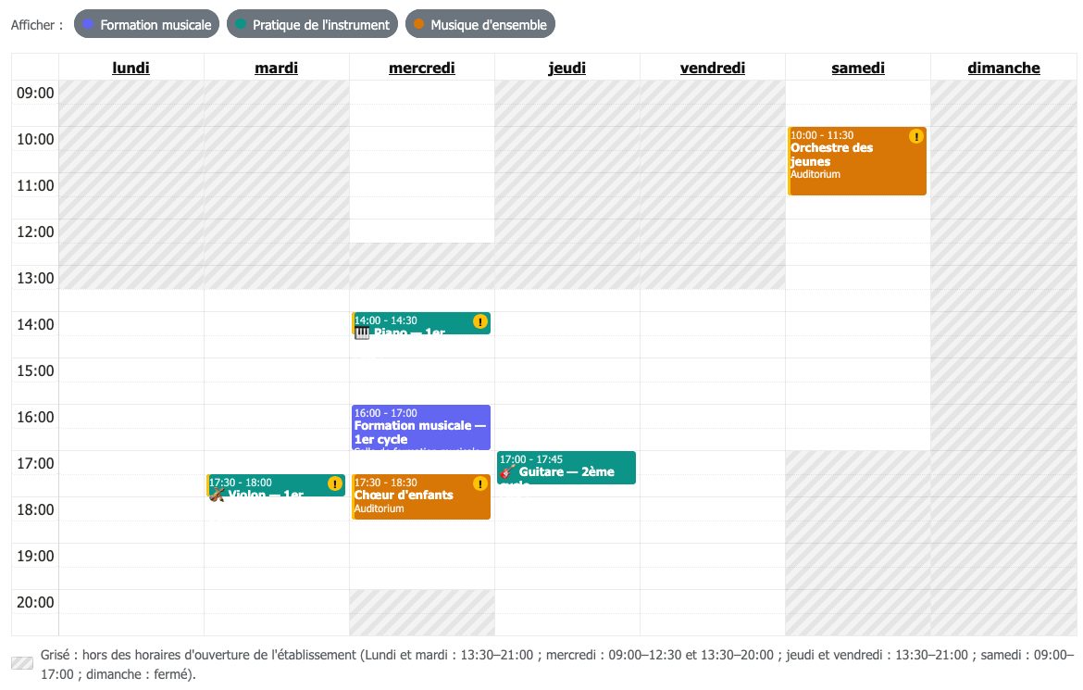
Task: Click the samedi column header
Action: [x=858, y=68]
